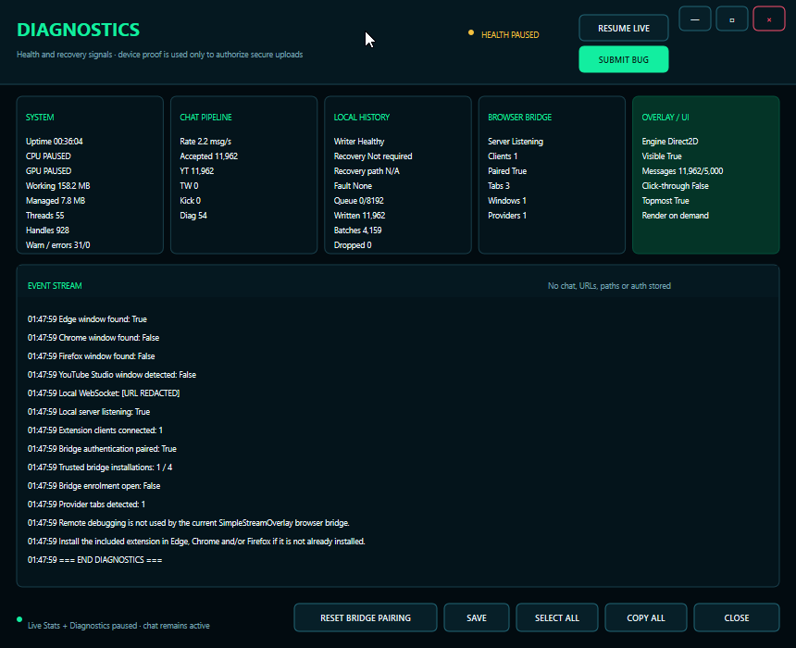Click the YT 11,962 entry
This screenshot has height=648, width=796.
pos(196,170)
